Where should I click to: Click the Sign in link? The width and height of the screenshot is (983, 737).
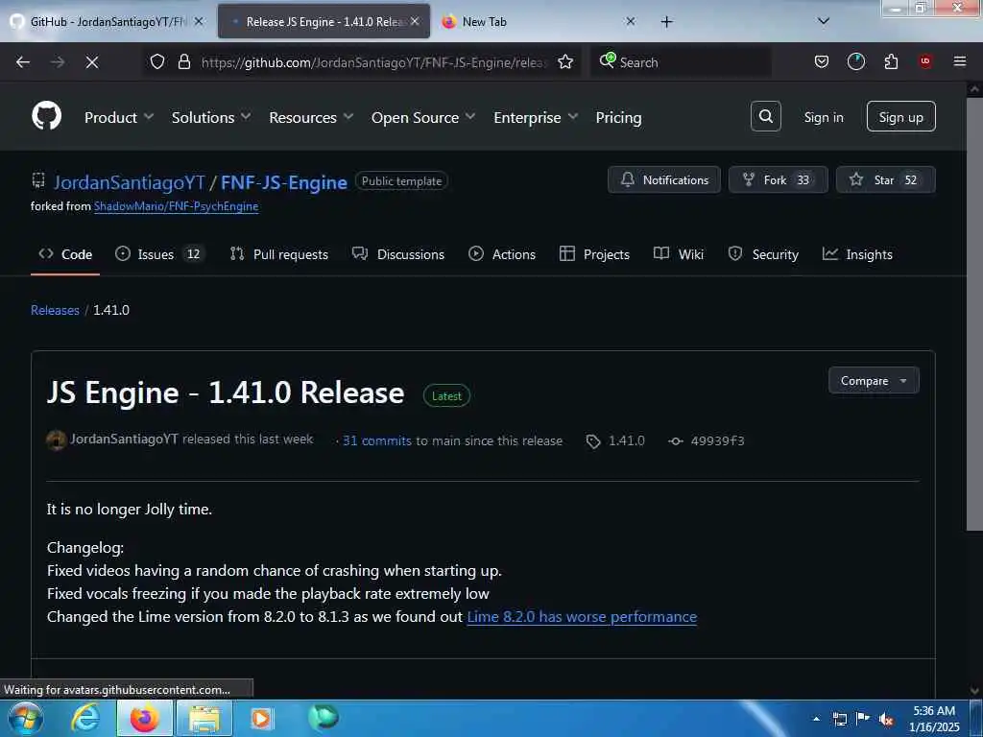[823, 117]
